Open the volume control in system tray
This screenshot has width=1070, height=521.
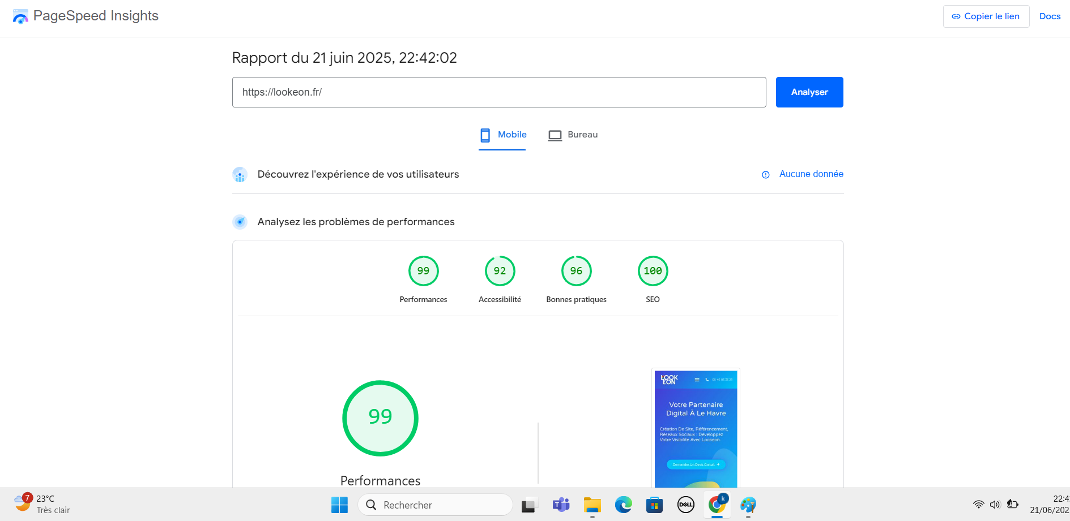[x=996, y=505]
